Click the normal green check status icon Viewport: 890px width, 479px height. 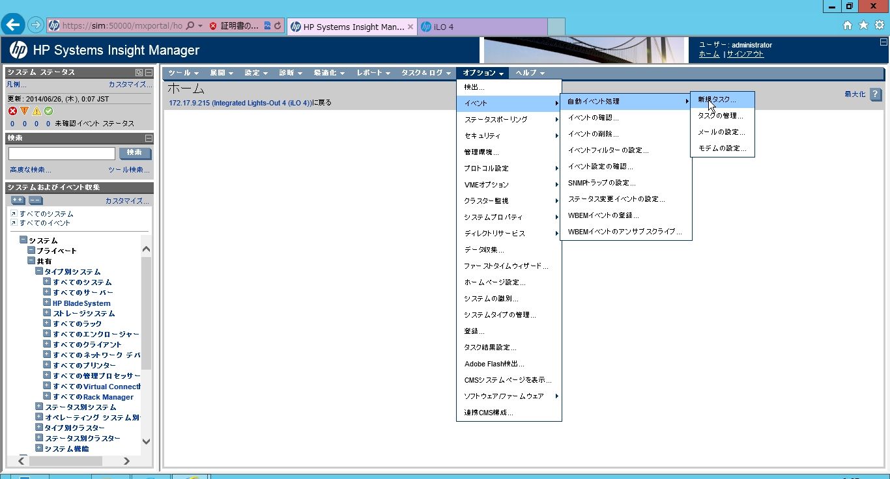pyautogui.click(x=48, y=111)
